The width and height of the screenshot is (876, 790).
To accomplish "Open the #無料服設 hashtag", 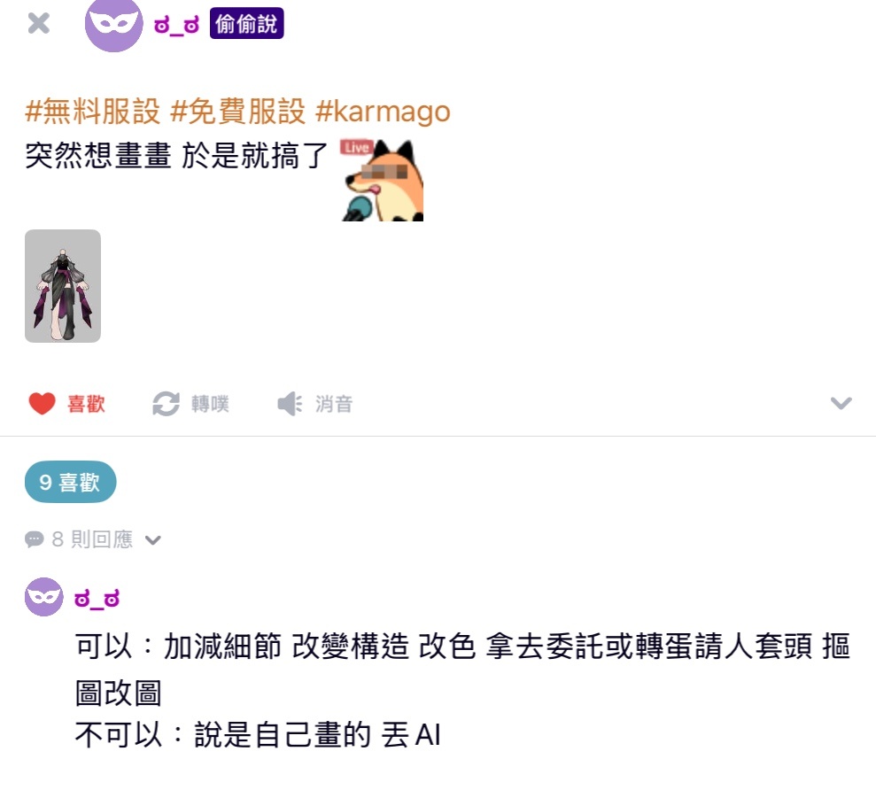I will [92, 112].
